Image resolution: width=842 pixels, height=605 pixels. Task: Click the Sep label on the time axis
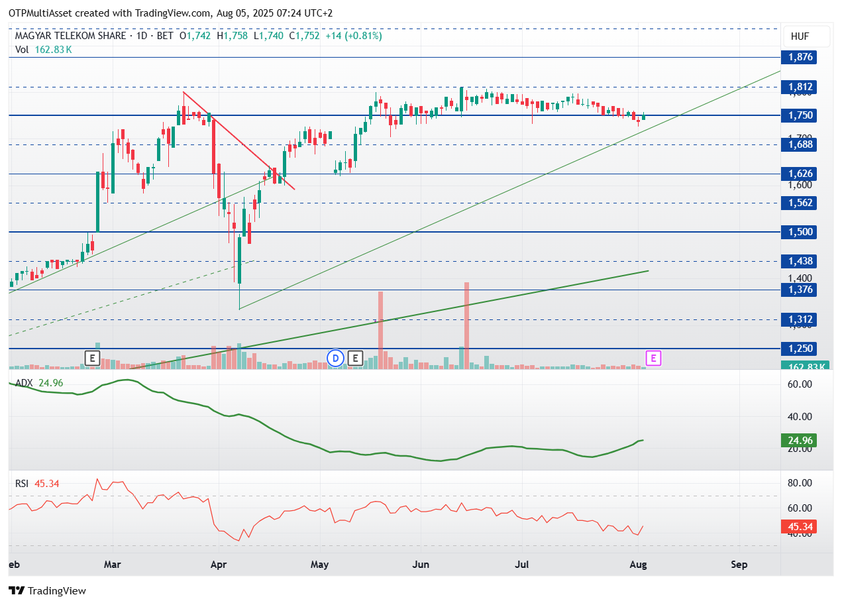point(739,565)
